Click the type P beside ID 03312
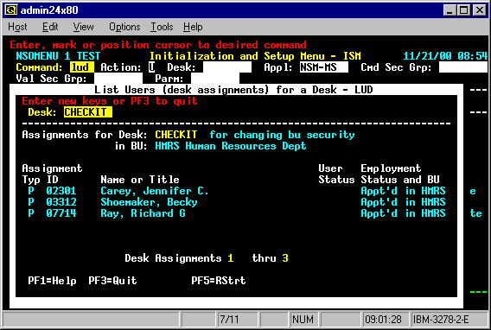491x330 pixels. tap(31, 202)
